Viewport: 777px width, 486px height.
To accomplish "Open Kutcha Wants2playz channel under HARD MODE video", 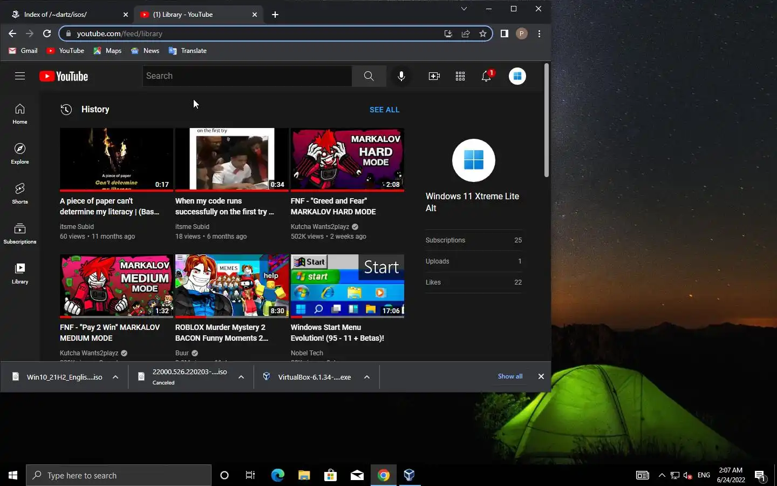I will tap(320, 227).
